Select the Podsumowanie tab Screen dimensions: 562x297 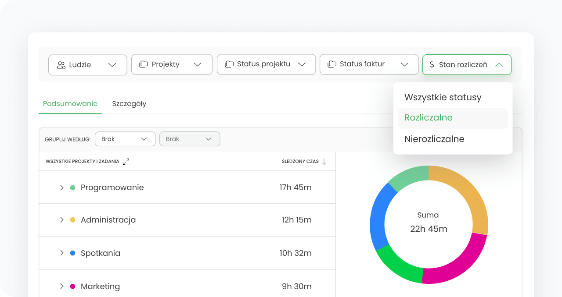(70, 104)
